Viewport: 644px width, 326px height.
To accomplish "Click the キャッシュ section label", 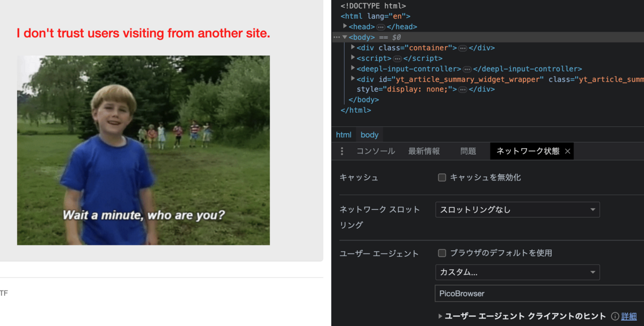I will tap(359, 178).
